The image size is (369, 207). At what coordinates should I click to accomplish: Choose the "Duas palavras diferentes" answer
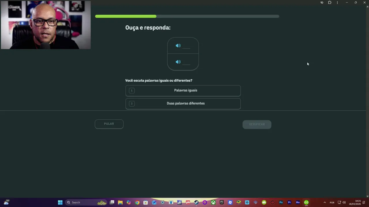(183, 103)
